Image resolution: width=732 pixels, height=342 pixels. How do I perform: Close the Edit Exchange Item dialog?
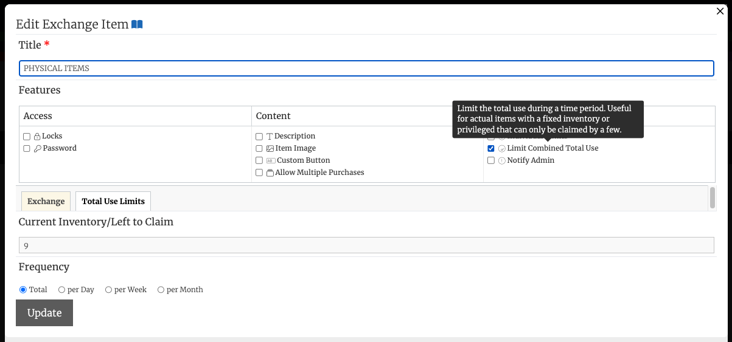coord(720,11)
